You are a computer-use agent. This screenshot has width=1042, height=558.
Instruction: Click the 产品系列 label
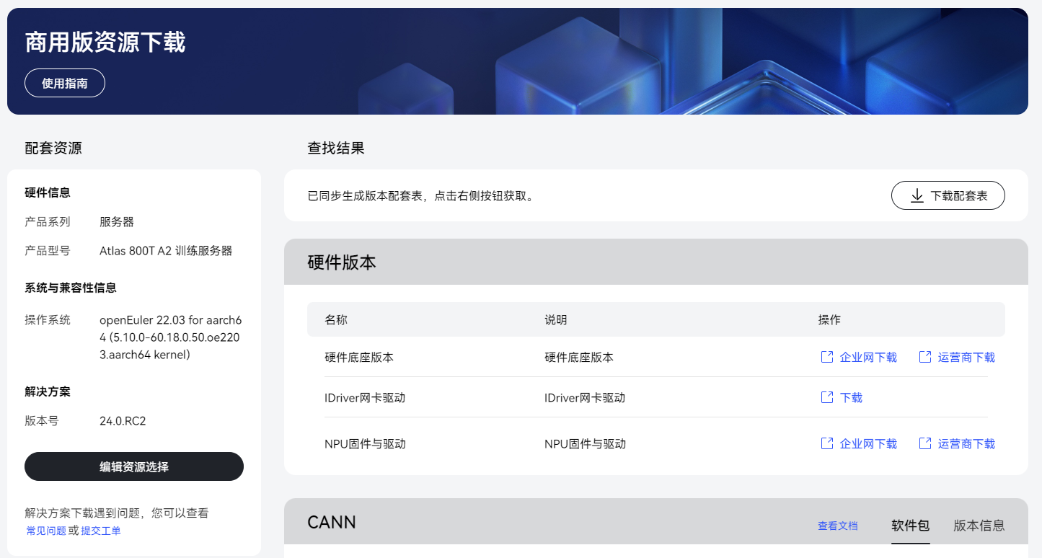coord(48,221)
